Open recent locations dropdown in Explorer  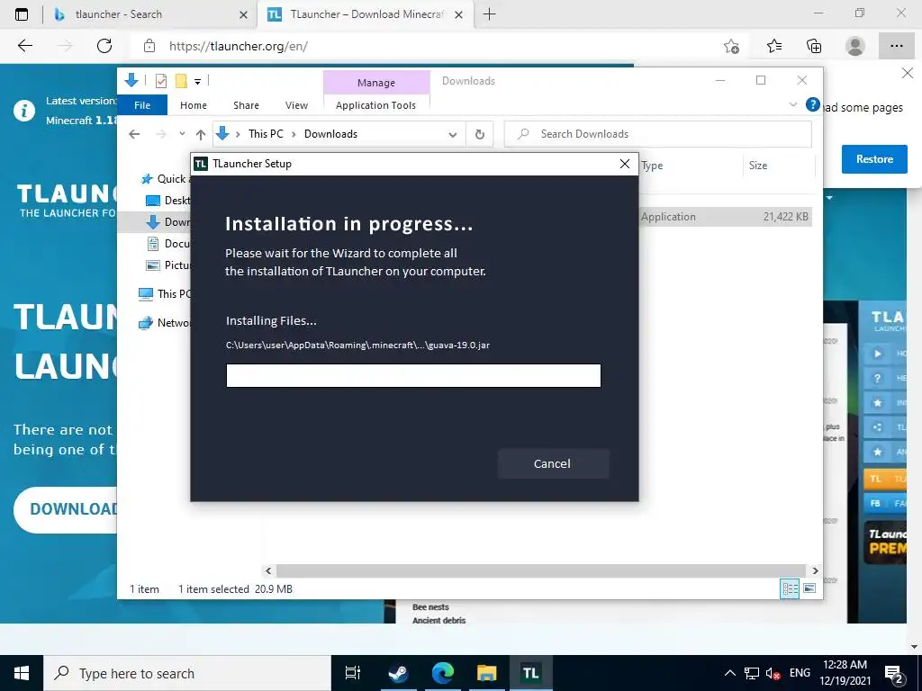[x=182, y=134]
